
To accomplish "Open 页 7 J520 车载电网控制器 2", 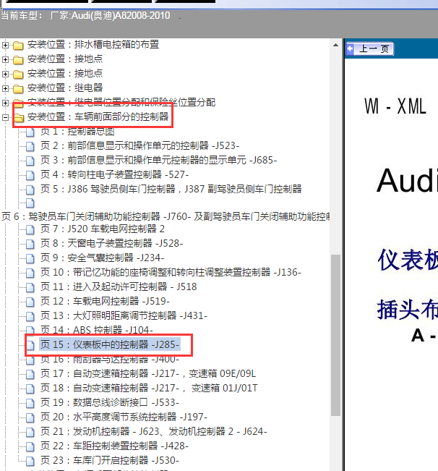I will click(x=103, y=229).
